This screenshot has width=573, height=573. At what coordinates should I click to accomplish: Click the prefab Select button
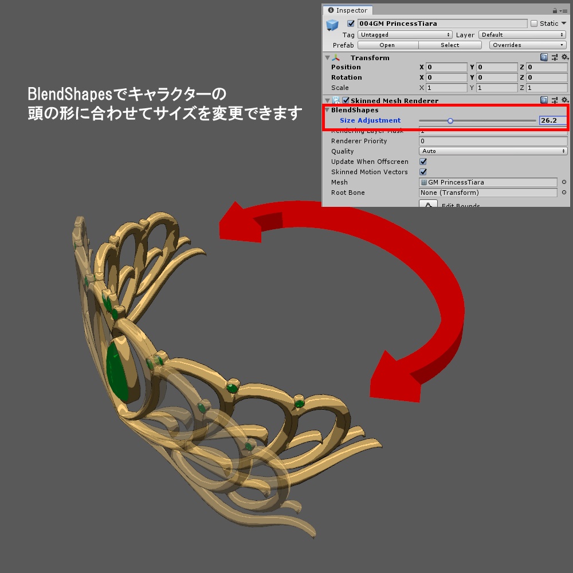[x=450, y=45]
